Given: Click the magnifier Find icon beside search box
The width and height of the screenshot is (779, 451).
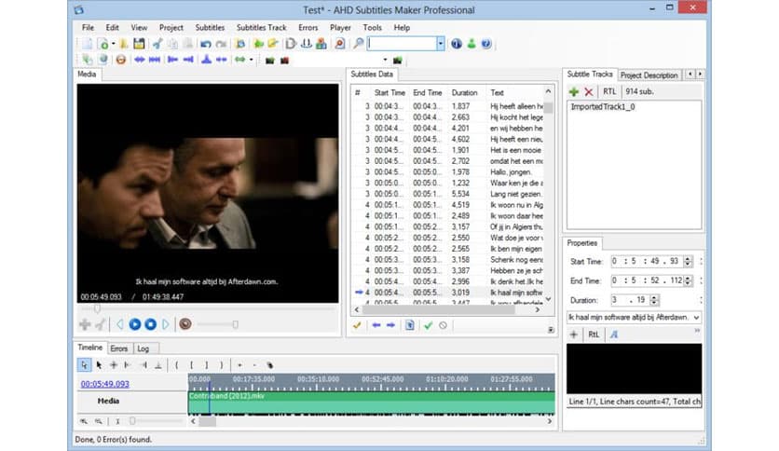Looking at the screenshot, I should coord(358,44).
